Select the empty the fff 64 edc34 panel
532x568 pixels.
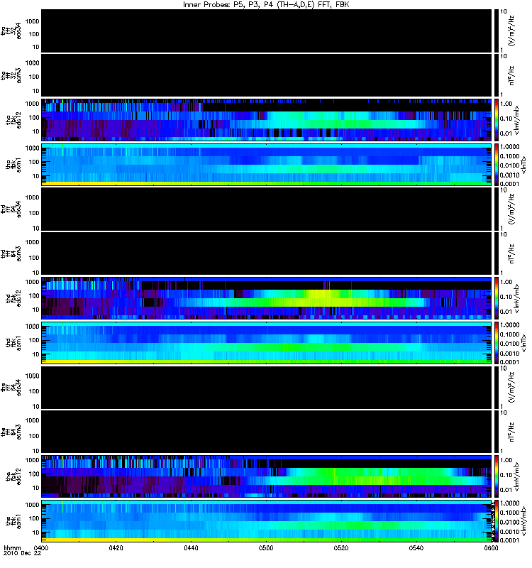(267, 387)
